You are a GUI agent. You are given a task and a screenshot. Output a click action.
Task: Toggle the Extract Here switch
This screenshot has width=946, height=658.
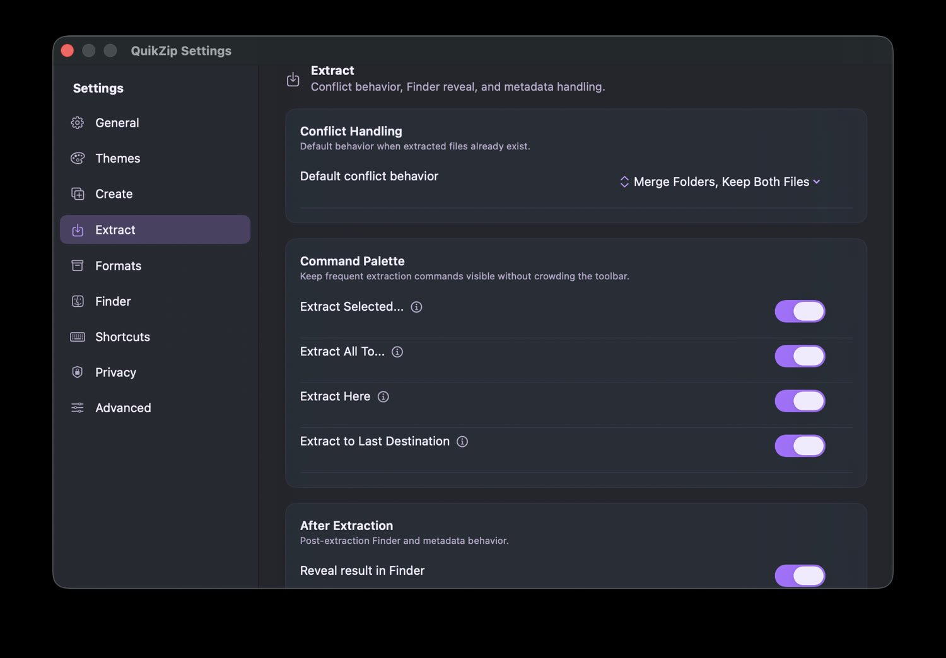point(800,401)
